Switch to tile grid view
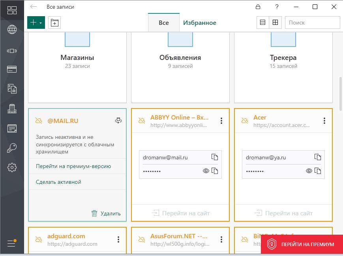Image resolution: width=343 pixels, height=256 pixels. (275, 22)
